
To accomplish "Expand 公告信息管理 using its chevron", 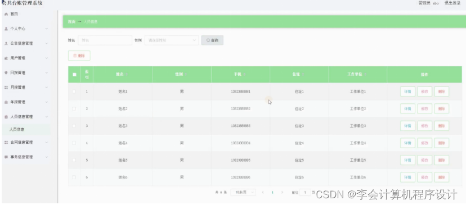I will (x=47, y=44).
